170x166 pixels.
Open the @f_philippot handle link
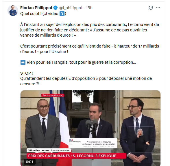(x=71, y=8)
